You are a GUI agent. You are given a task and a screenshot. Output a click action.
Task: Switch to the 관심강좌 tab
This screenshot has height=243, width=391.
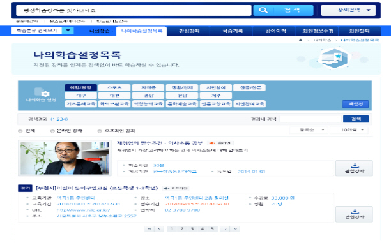click(189, 31)
